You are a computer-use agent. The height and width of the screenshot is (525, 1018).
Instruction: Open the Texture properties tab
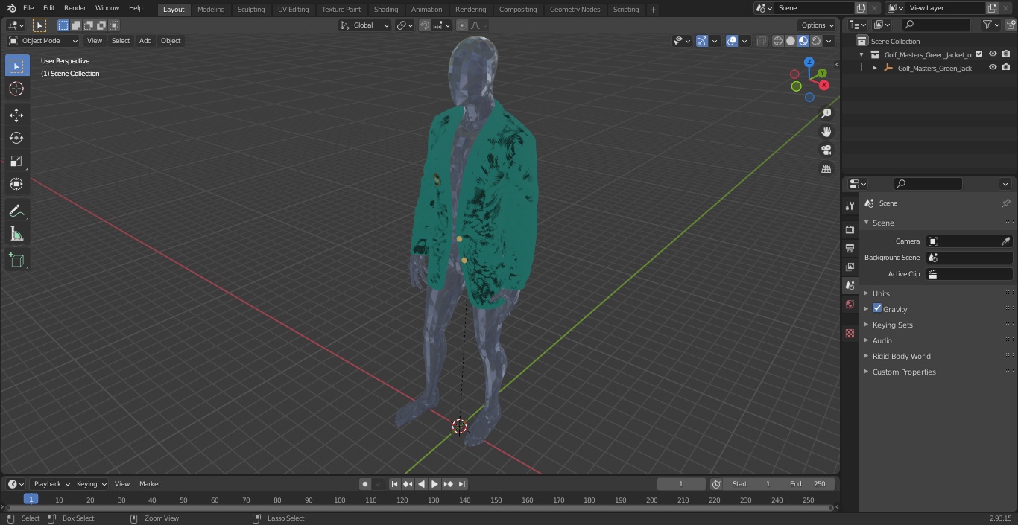pos(850,333)
